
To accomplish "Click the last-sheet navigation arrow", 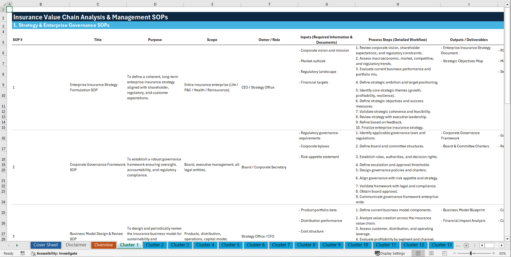I will pyautogui.click(x=17, y=245).
